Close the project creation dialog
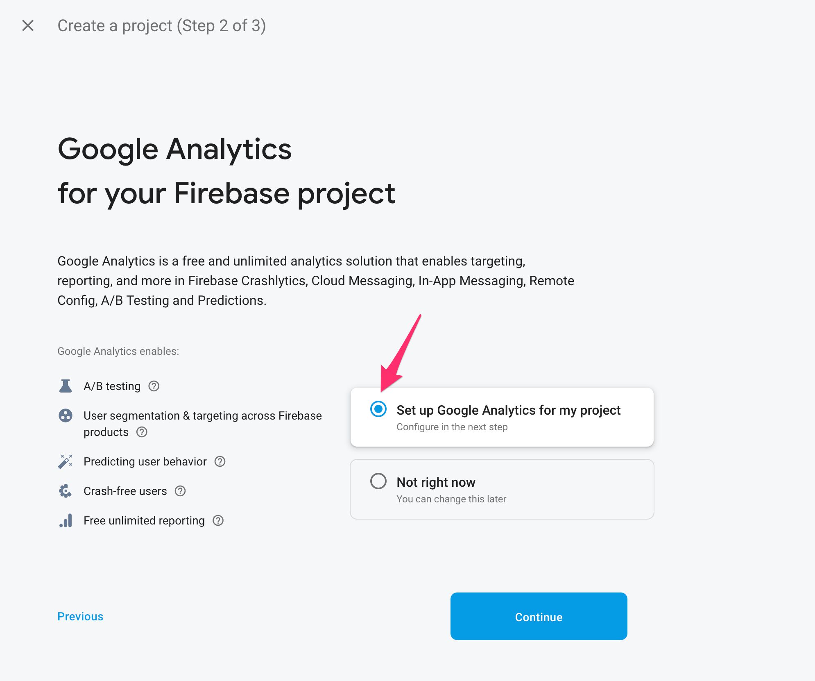Screen dimensions: 815x681 [28, 25]
